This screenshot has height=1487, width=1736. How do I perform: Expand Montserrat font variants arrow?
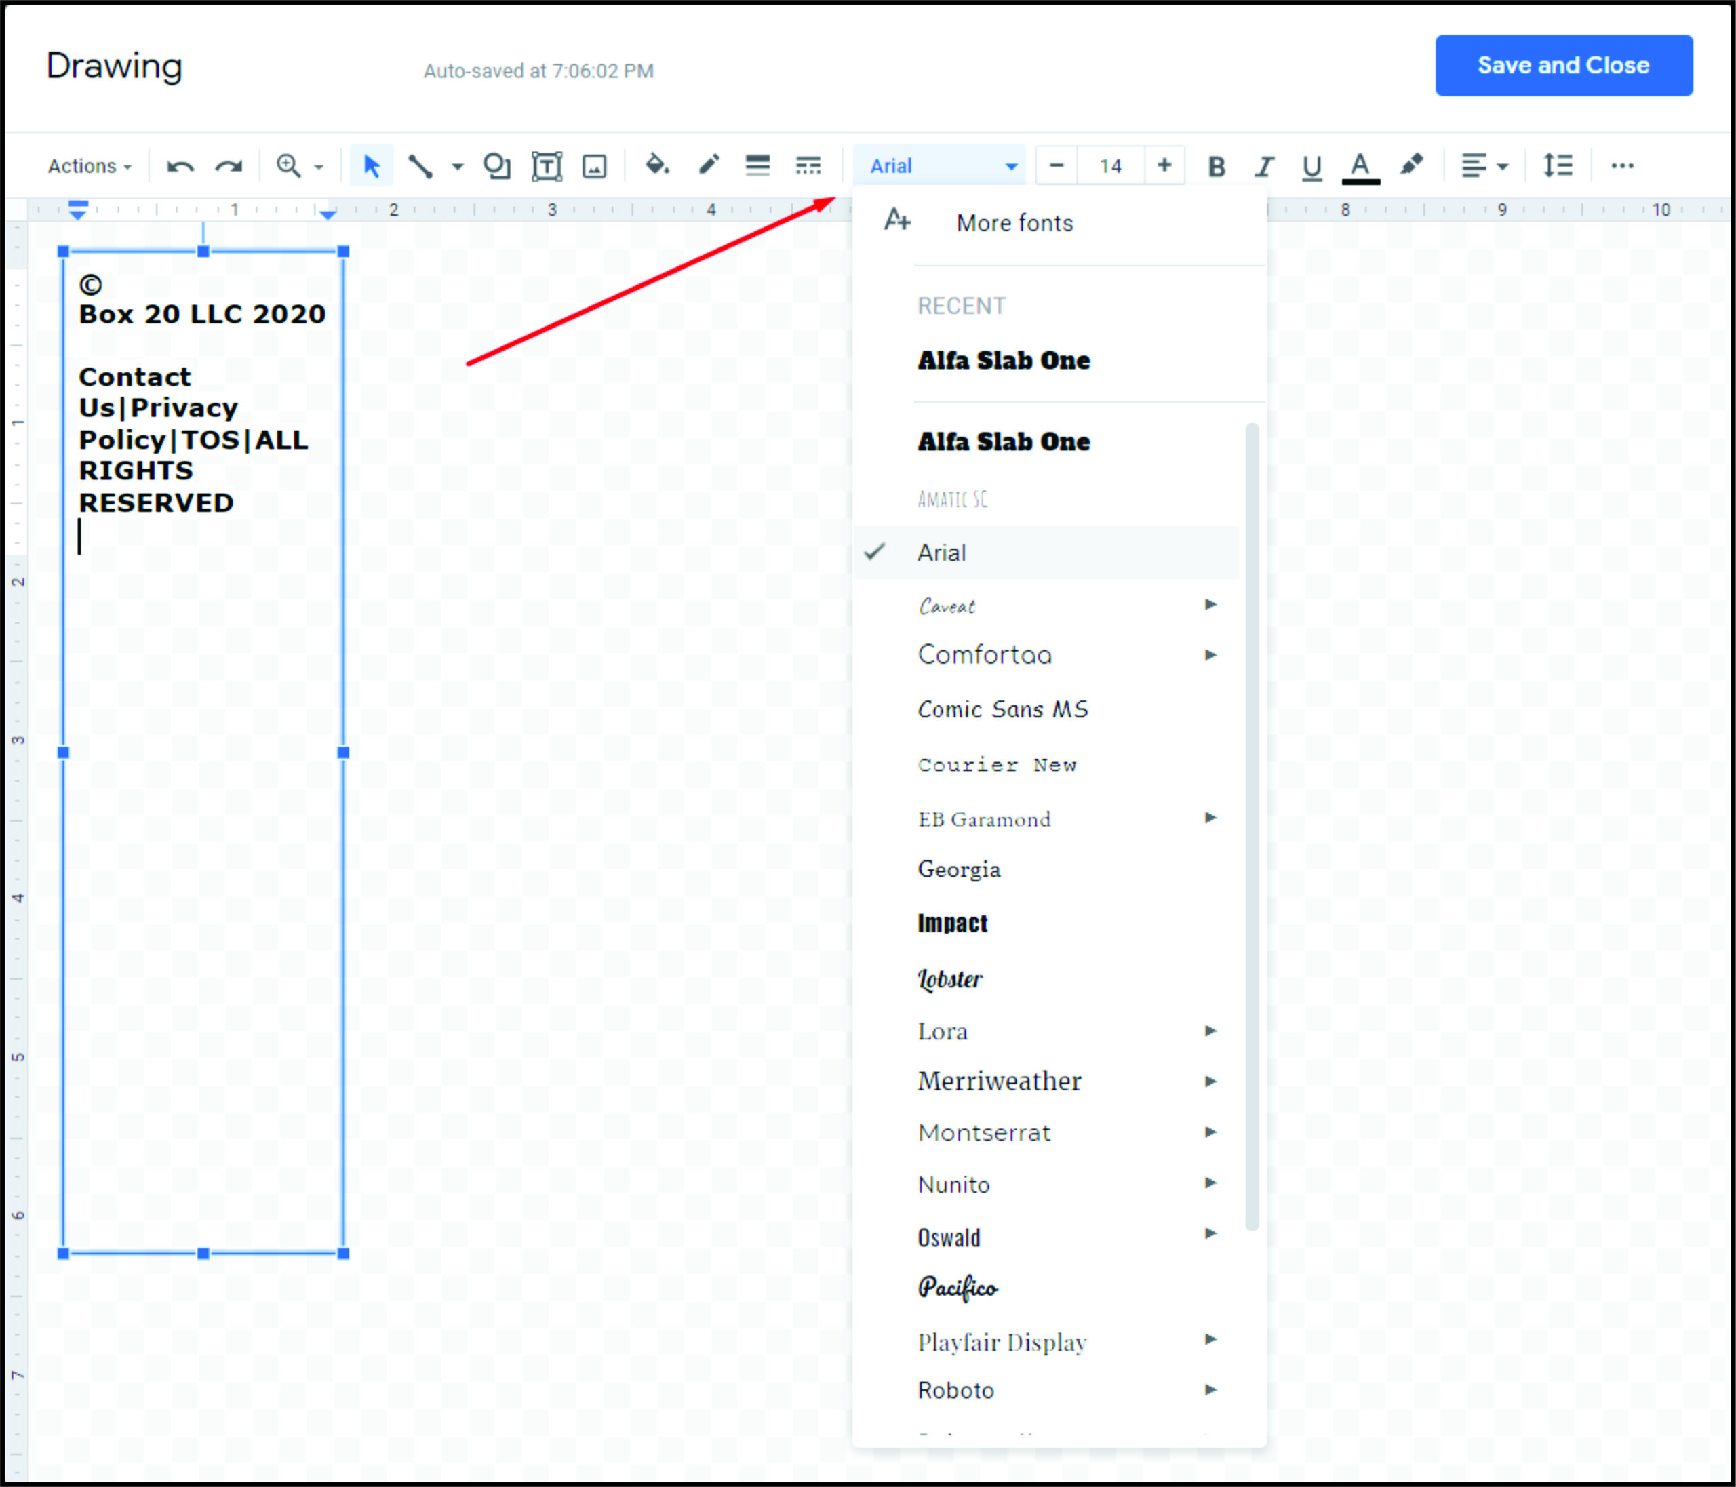(1210, 1132)
